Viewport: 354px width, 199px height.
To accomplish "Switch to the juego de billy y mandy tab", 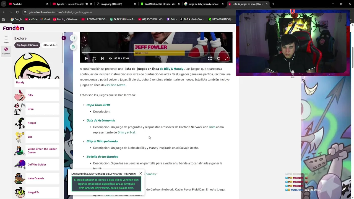I will [204, 4].
